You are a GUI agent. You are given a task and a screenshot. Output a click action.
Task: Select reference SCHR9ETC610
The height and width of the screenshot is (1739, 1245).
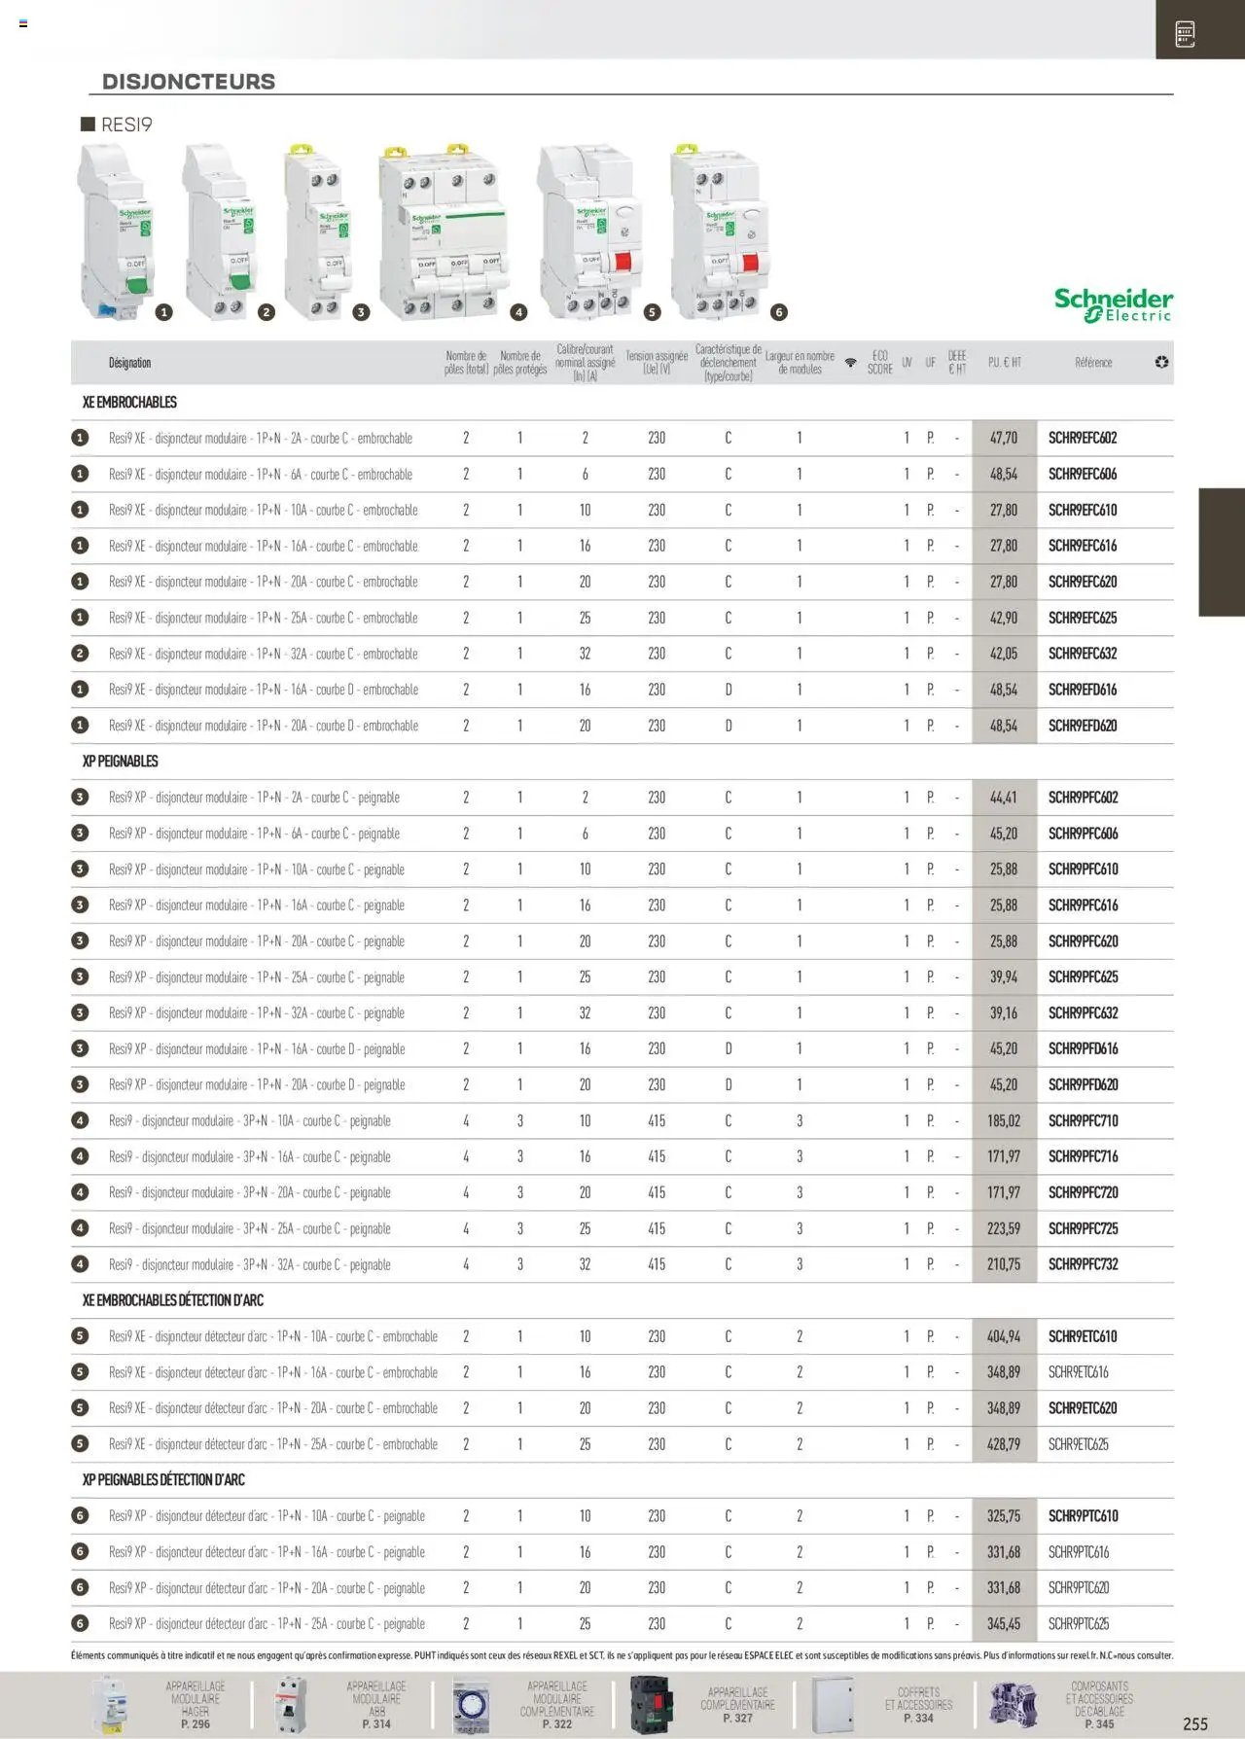1083,1337
